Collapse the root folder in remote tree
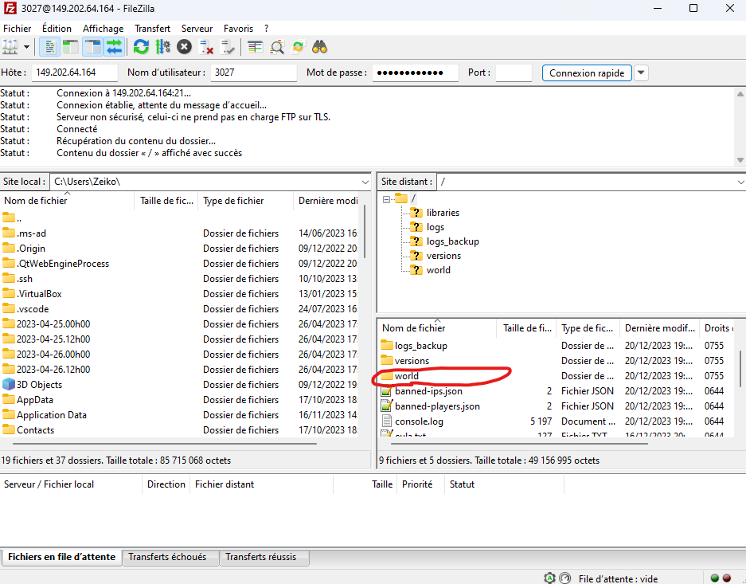Viewport: 746px width, 584px height. [387, 198]
